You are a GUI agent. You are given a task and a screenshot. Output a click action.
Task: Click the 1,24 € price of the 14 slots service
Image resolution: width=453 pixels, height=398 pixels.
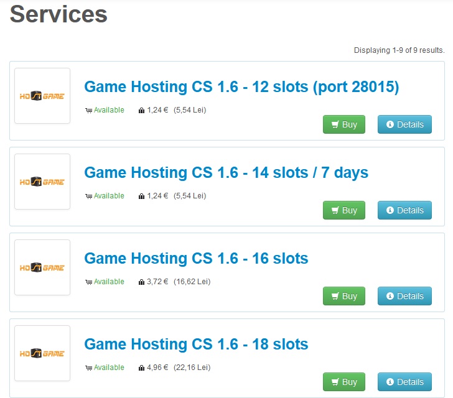157,196
